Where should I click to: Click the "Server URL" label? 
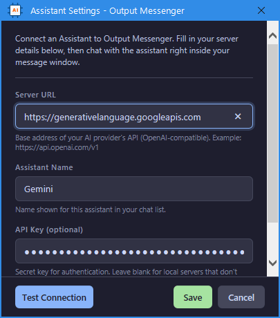pyautogui.click(x=35, y=95)
